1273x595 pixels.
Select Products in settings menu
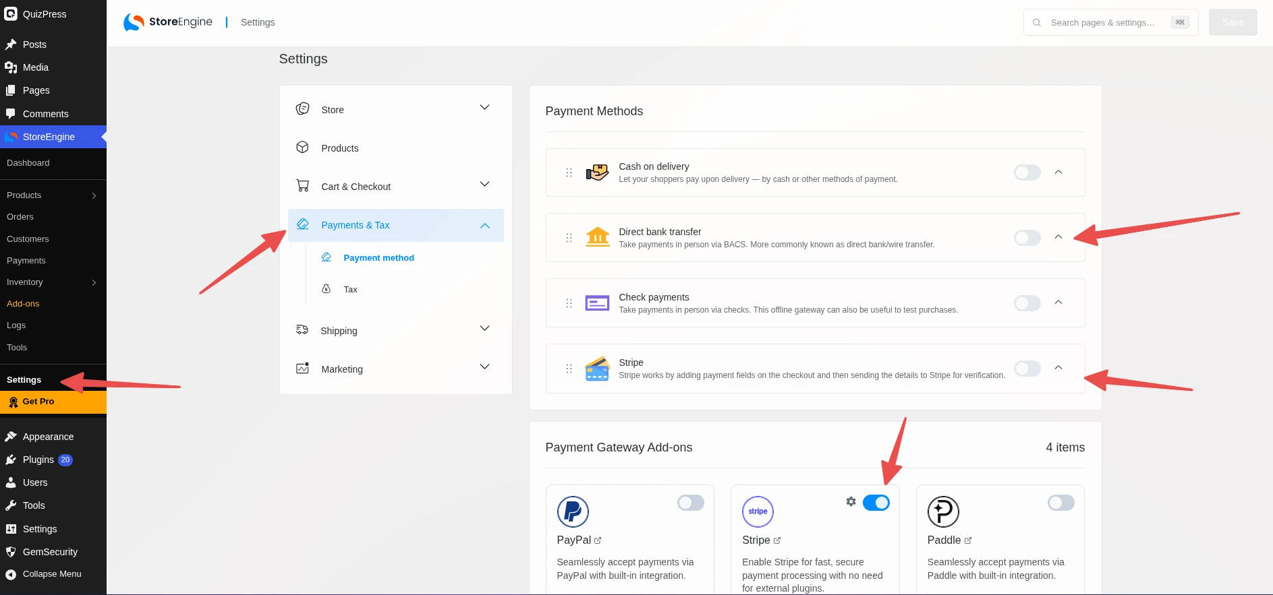pos(396,148)
